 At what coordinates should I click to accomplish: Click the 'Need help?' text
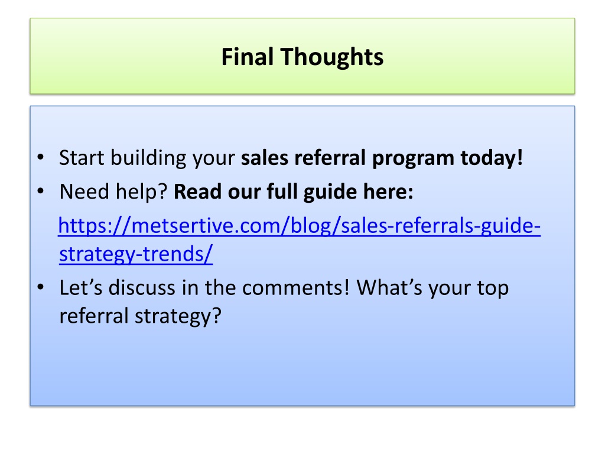pyautogui.click(x=113, y=192)
